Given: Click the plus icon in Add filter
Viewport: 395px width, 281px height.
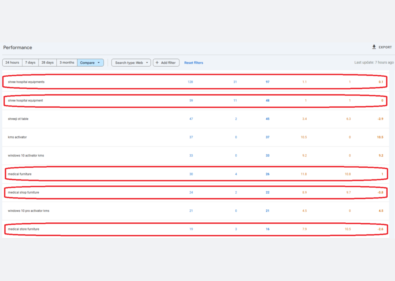Looking at the screenshot, I should click(157, 62).
